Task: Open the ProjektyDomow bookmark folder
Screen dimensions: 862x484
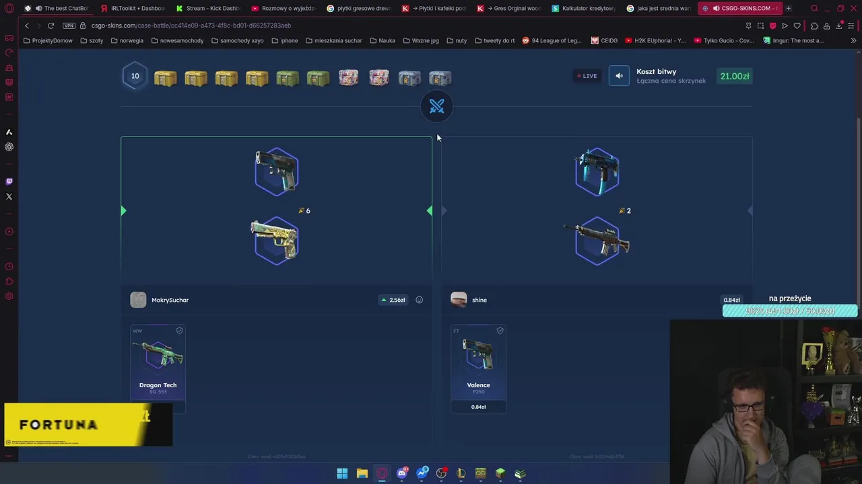Action: pyautogui.click(x=48, y=40)
